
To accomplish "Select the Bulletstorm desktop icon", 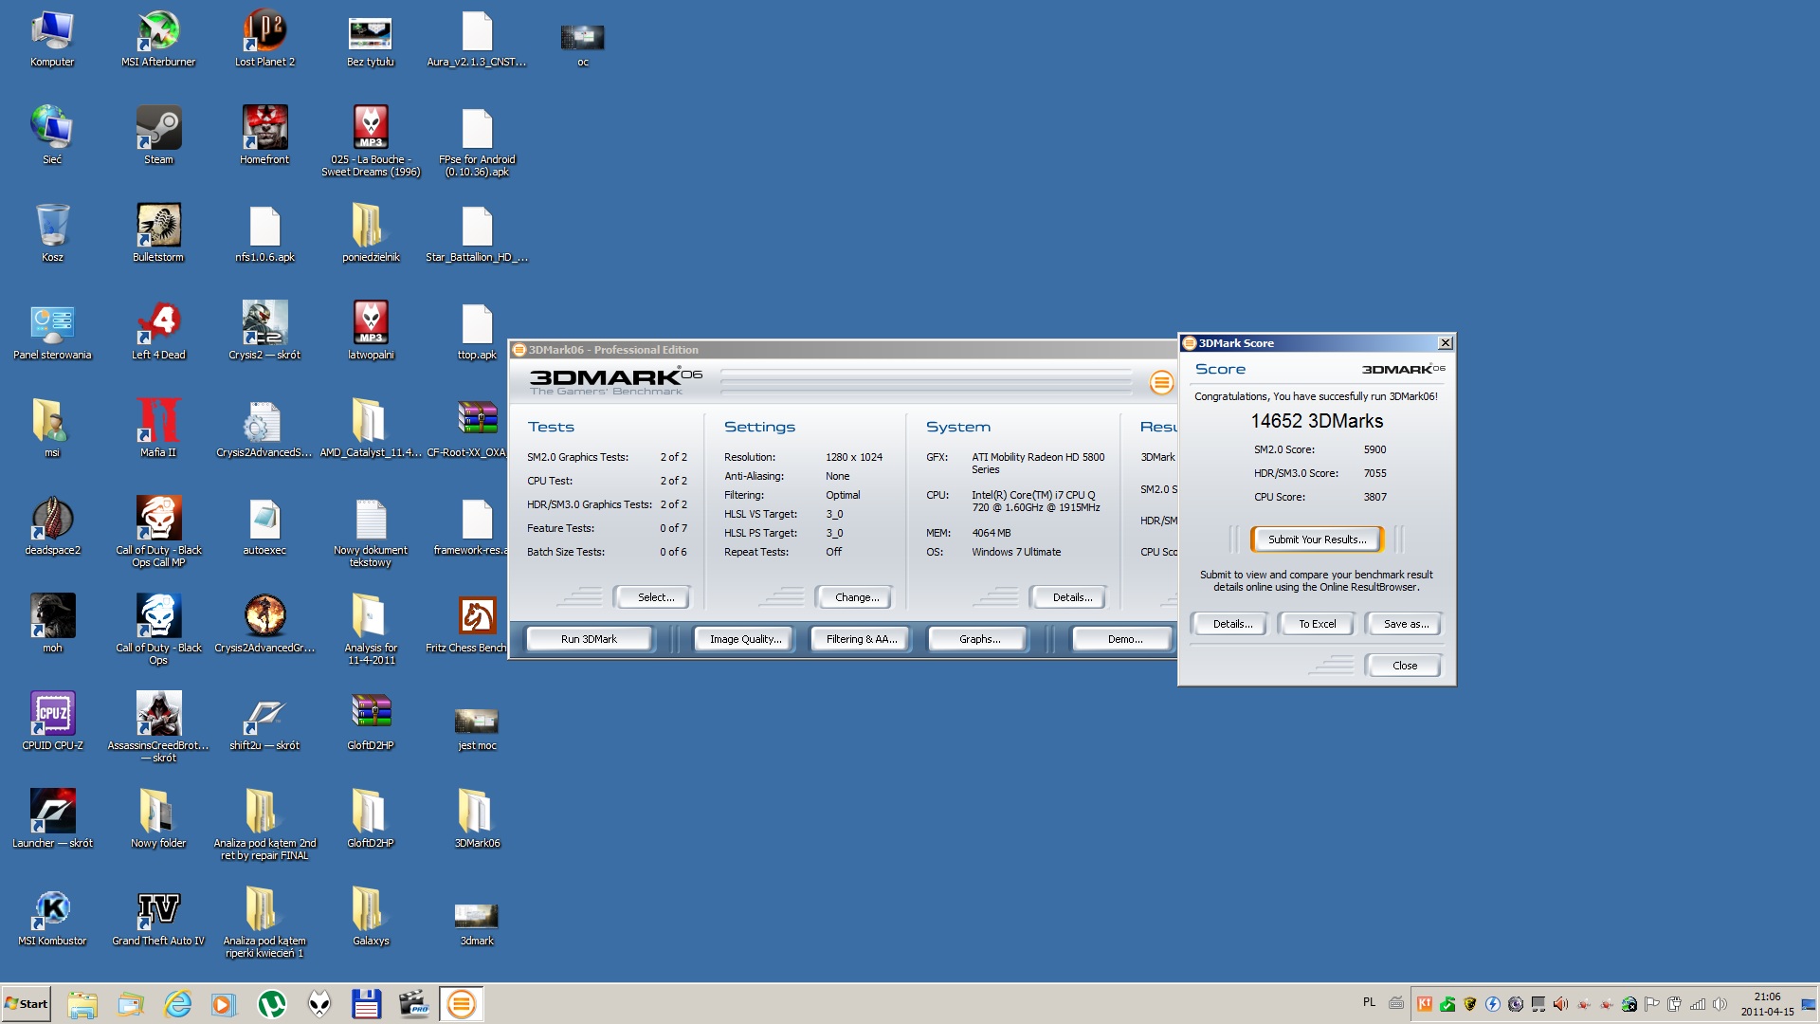I will 158,233.
